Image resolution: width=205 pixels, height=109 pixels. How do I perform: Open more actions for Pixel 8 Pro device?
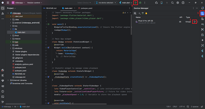[x=198, y=22]
